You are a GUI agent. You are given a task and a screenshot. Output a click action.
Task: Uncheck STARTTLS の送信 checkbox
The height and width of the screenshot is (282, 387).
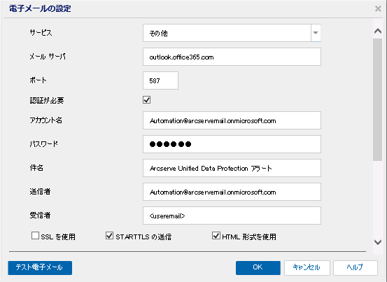click(x=109, y=236)
